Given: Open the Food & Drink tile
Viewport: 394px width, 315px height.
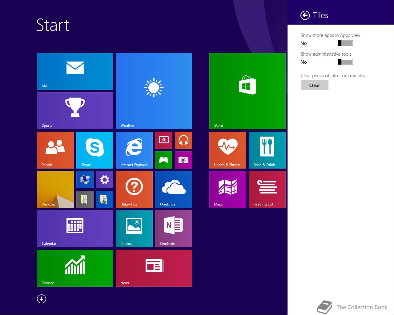Looking at the screenshot, I should [x=267, y=150].
